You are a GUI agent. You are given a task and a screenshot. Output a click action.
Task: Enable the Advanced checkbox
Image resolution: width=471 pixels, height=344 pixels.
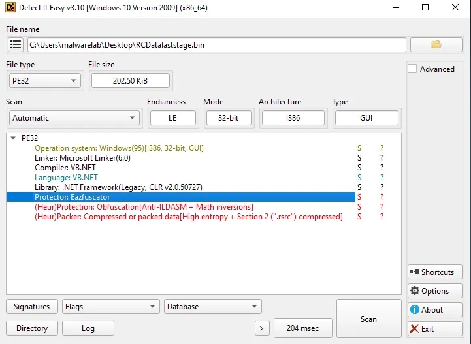point(413,69)
